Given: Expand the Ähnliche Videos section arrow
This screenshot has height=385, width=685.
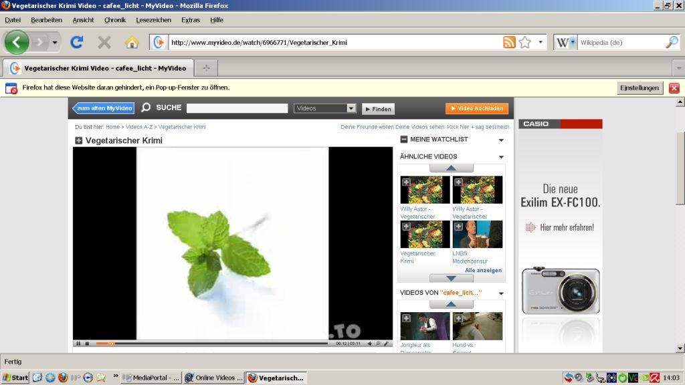Looking at the screenshot, I should [x=501, y=157].
